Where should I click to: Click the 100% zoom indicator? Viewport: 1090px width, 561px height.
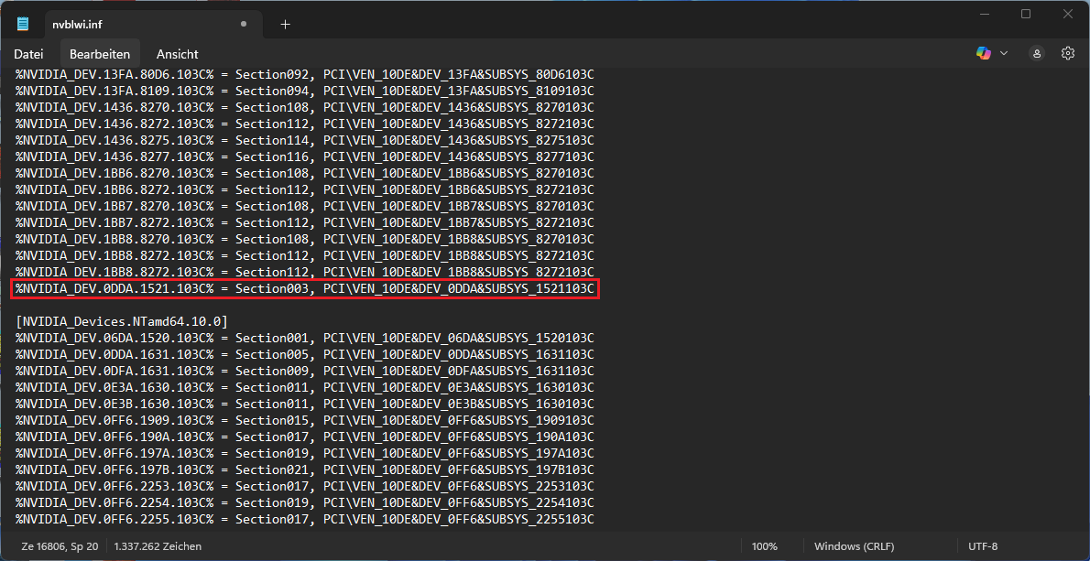[764, 545]
